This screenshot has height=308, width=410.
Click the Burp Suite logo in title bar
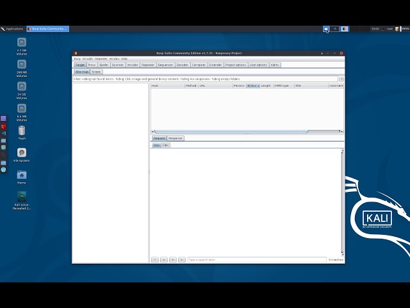[76, 53]
